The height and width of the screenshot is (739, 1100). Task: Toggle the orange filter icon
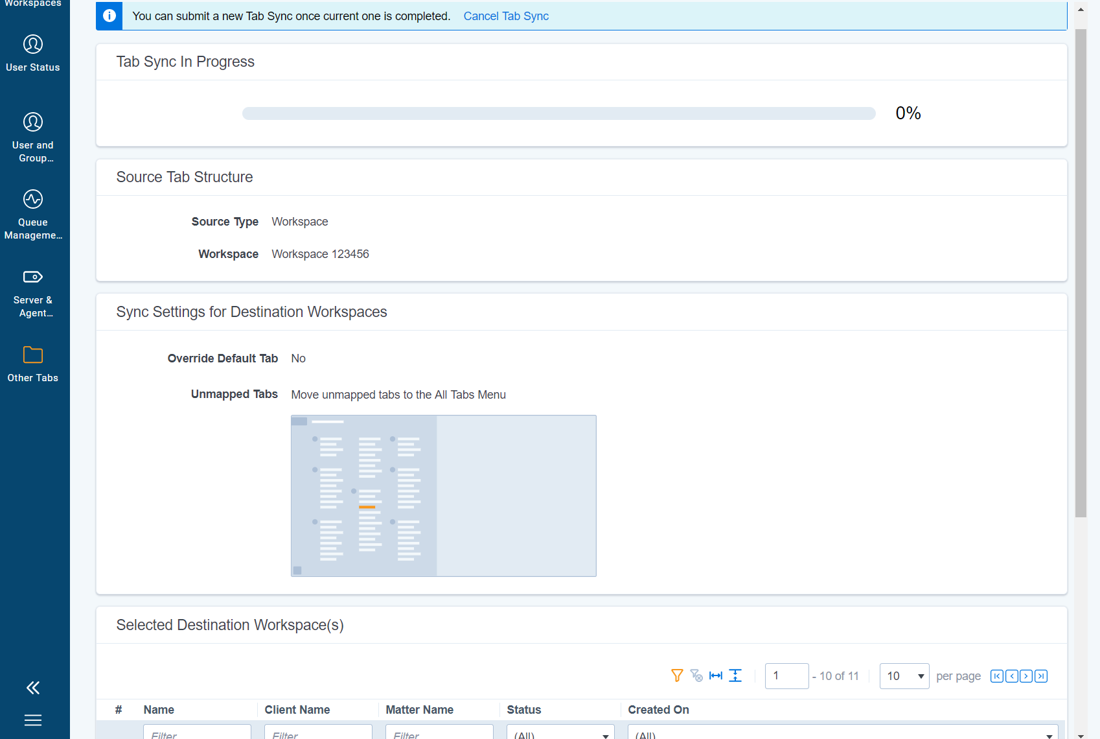point(677,675)
